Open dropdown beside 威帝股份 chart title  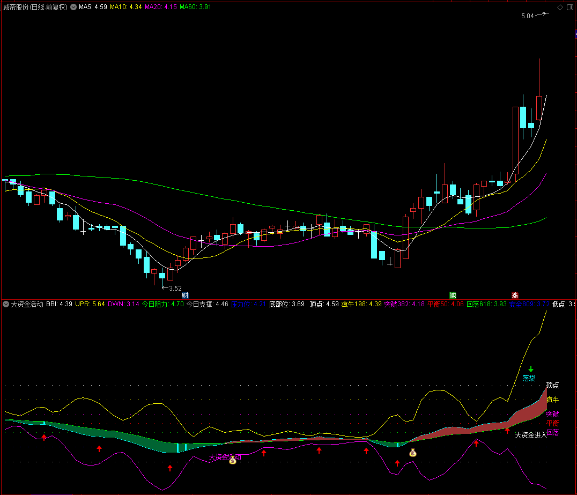(73, 7)
